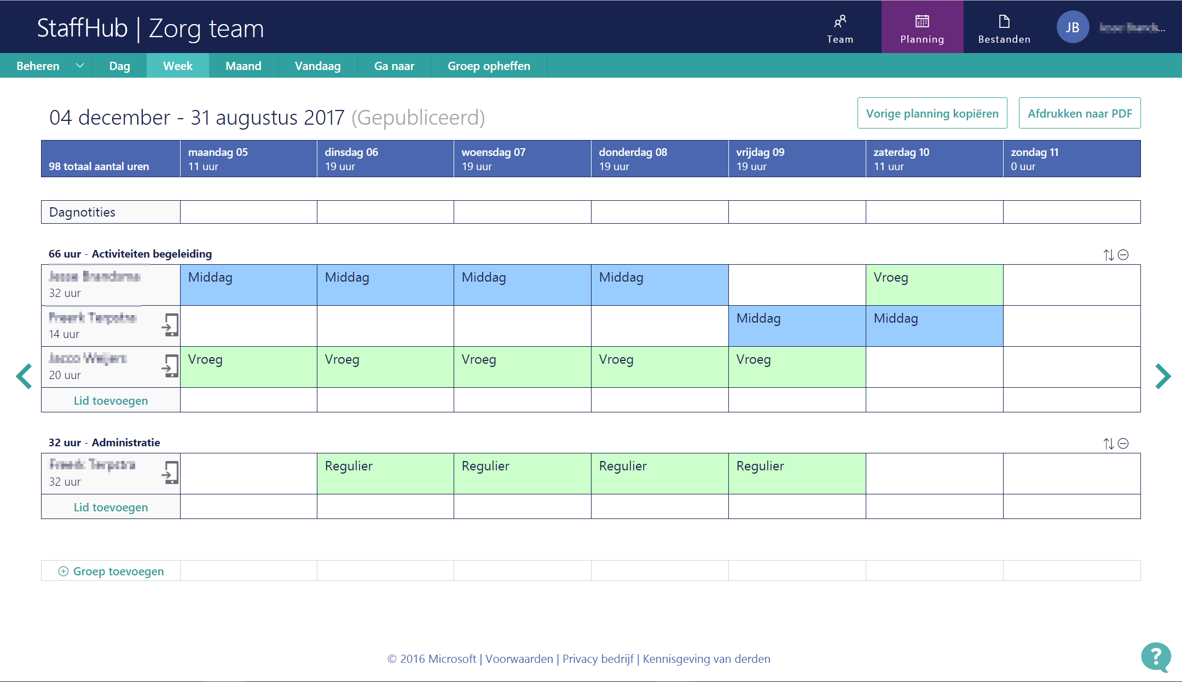Open the Beheren menu
The image size is (1182, 682).
point(38,66)
